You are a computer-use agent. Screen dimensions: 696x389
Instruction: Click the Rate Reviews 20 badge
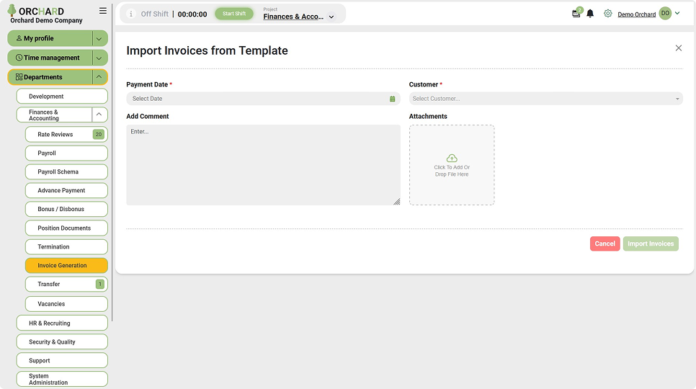(99, 135)
